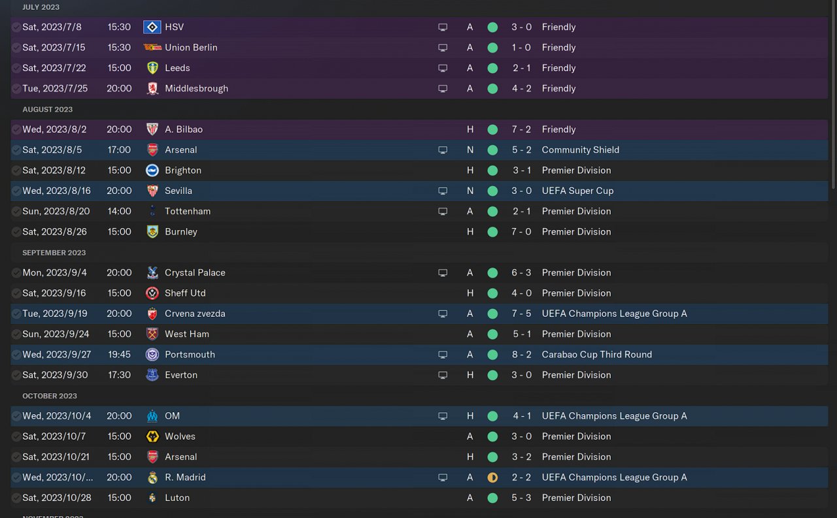Open Wolves through its club badge
Viewport: 837px width, 518px height.
click(x=152, y=436)
